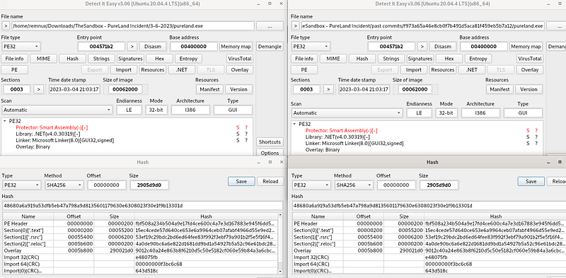566x278 pixels.
Task: Open Resources in left window
Action: tap(153, 70)
